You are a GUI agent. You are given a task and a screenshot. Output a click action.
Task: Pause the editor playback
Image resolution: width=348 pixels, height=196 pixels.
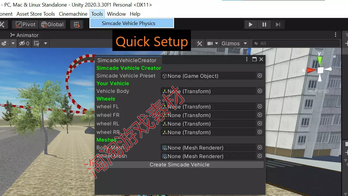pyautogui.click(x=264, y=24)
